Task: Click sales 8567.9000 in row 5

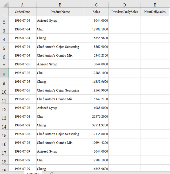Action: pyautogui.click(x=101, y=47)
